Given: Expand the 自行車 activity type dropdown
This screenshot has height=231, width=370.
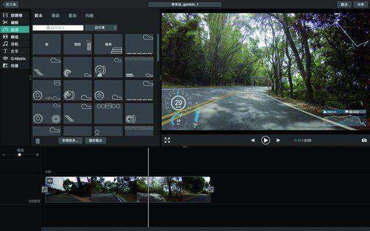Looking at the screenshot, I should click(101, 27).
